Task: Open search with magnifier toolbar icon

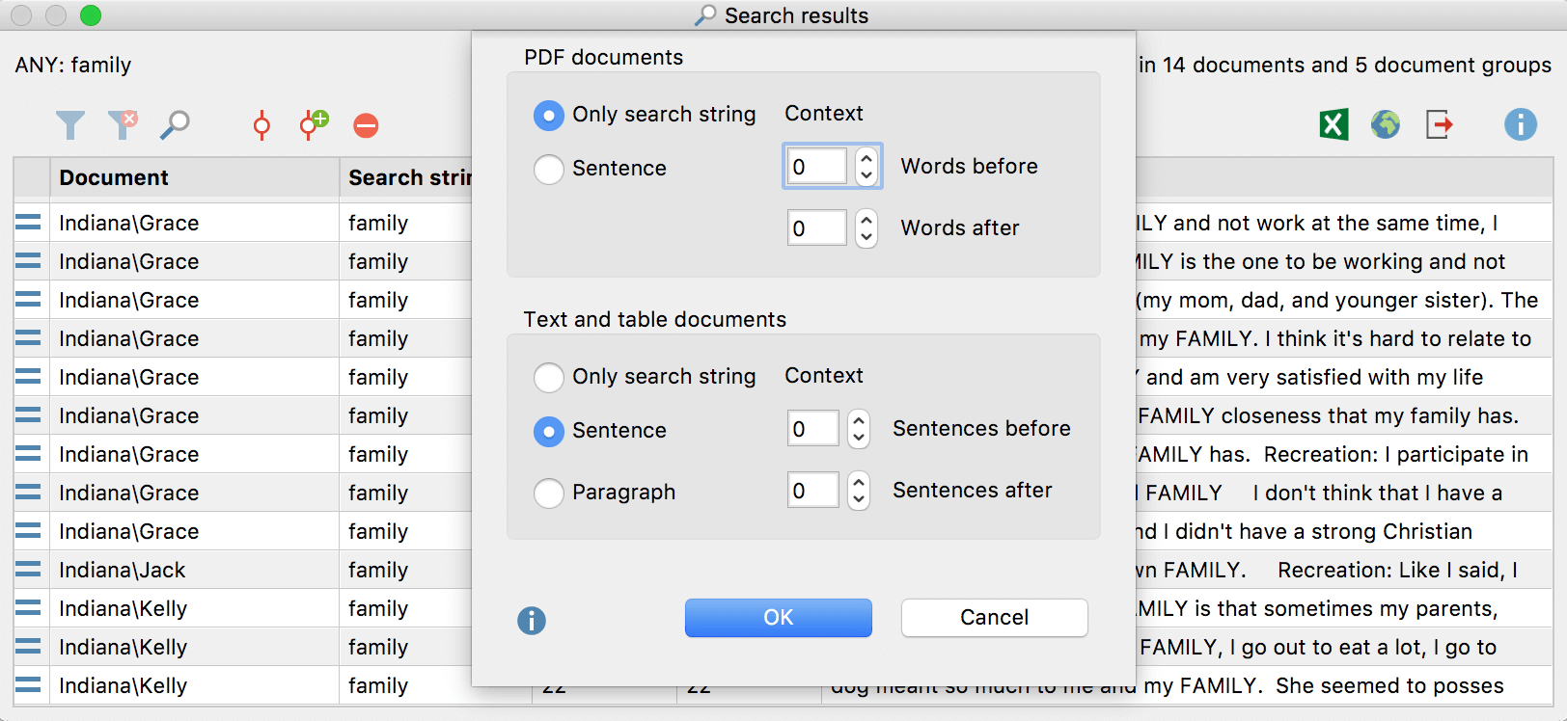Action: (175, 124)
